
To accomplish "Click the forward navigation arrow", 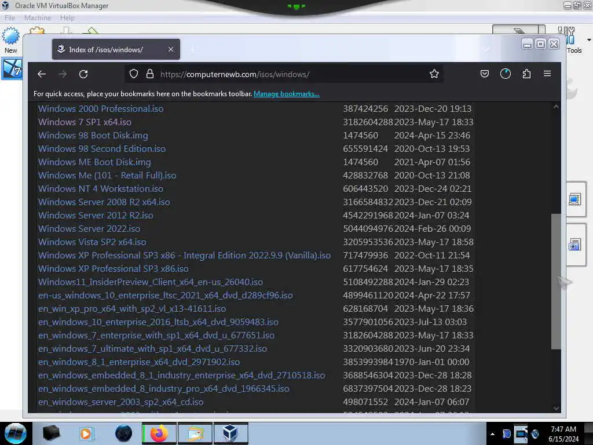I will pos(63,74).
